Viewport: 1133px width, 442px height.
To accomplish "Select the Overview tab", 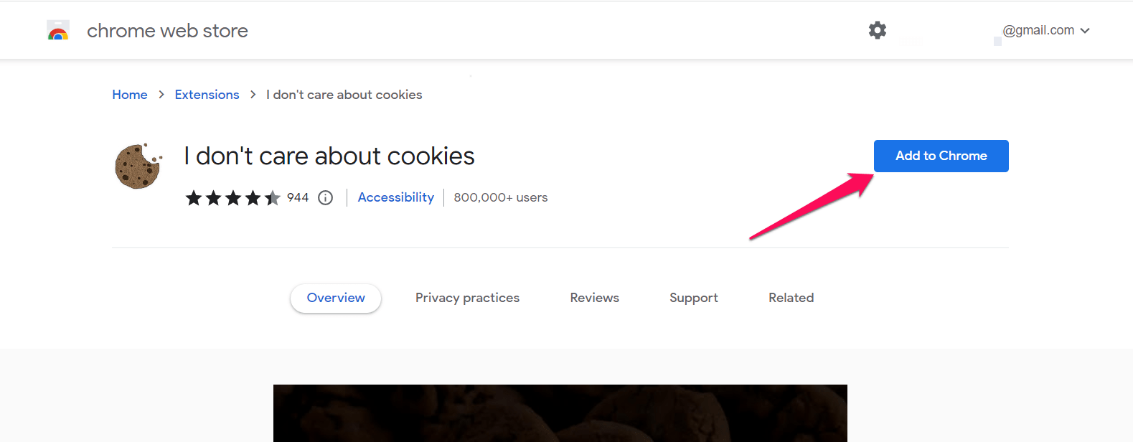I will (336, 298).
